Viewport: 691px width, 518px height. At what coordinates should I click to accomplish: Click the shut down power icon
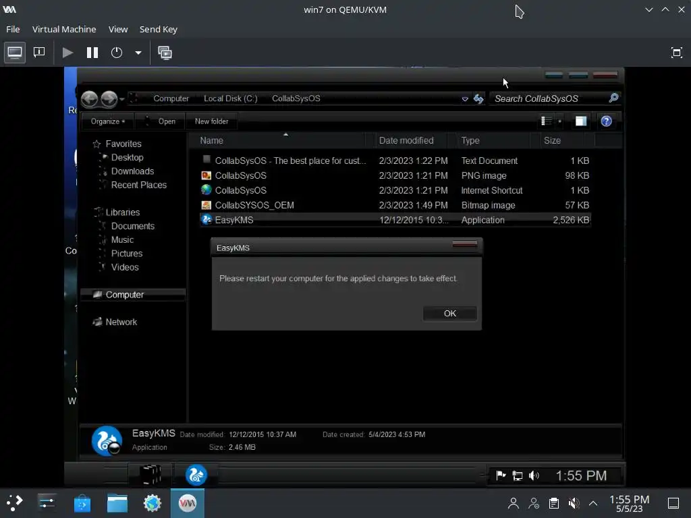click(116, 53)
